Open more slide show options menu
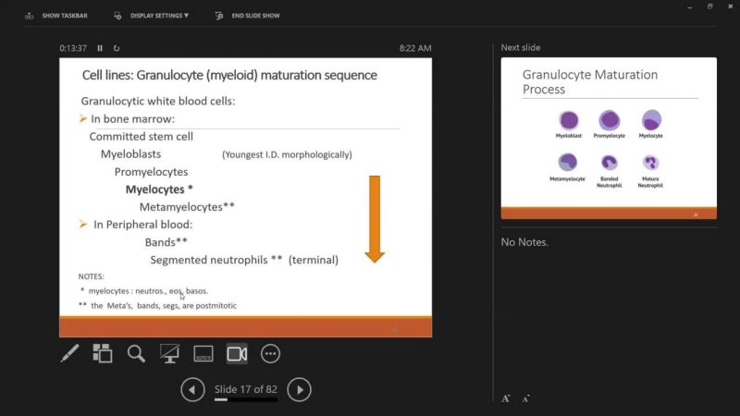This screenshot has width=740, height=416. (270, 353)
